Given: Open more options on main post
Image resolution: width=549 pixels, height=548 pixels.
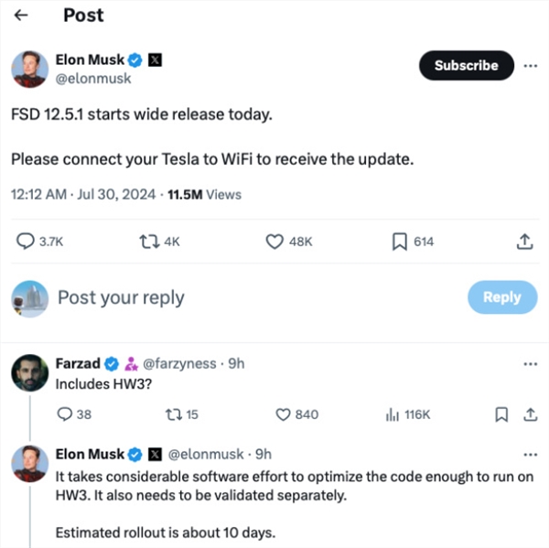Looking at the screenshot, I should pos(531,66).
